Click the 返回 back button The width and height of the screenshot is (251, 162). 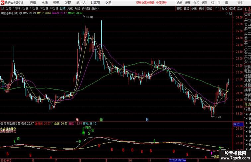tap(240, 8)
